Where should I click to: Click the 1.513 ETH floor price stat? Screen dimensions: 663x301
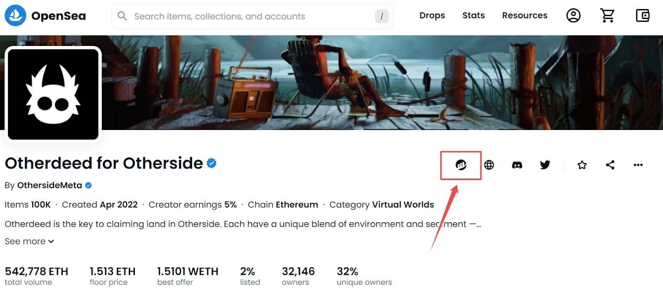[x=112, y=276]
